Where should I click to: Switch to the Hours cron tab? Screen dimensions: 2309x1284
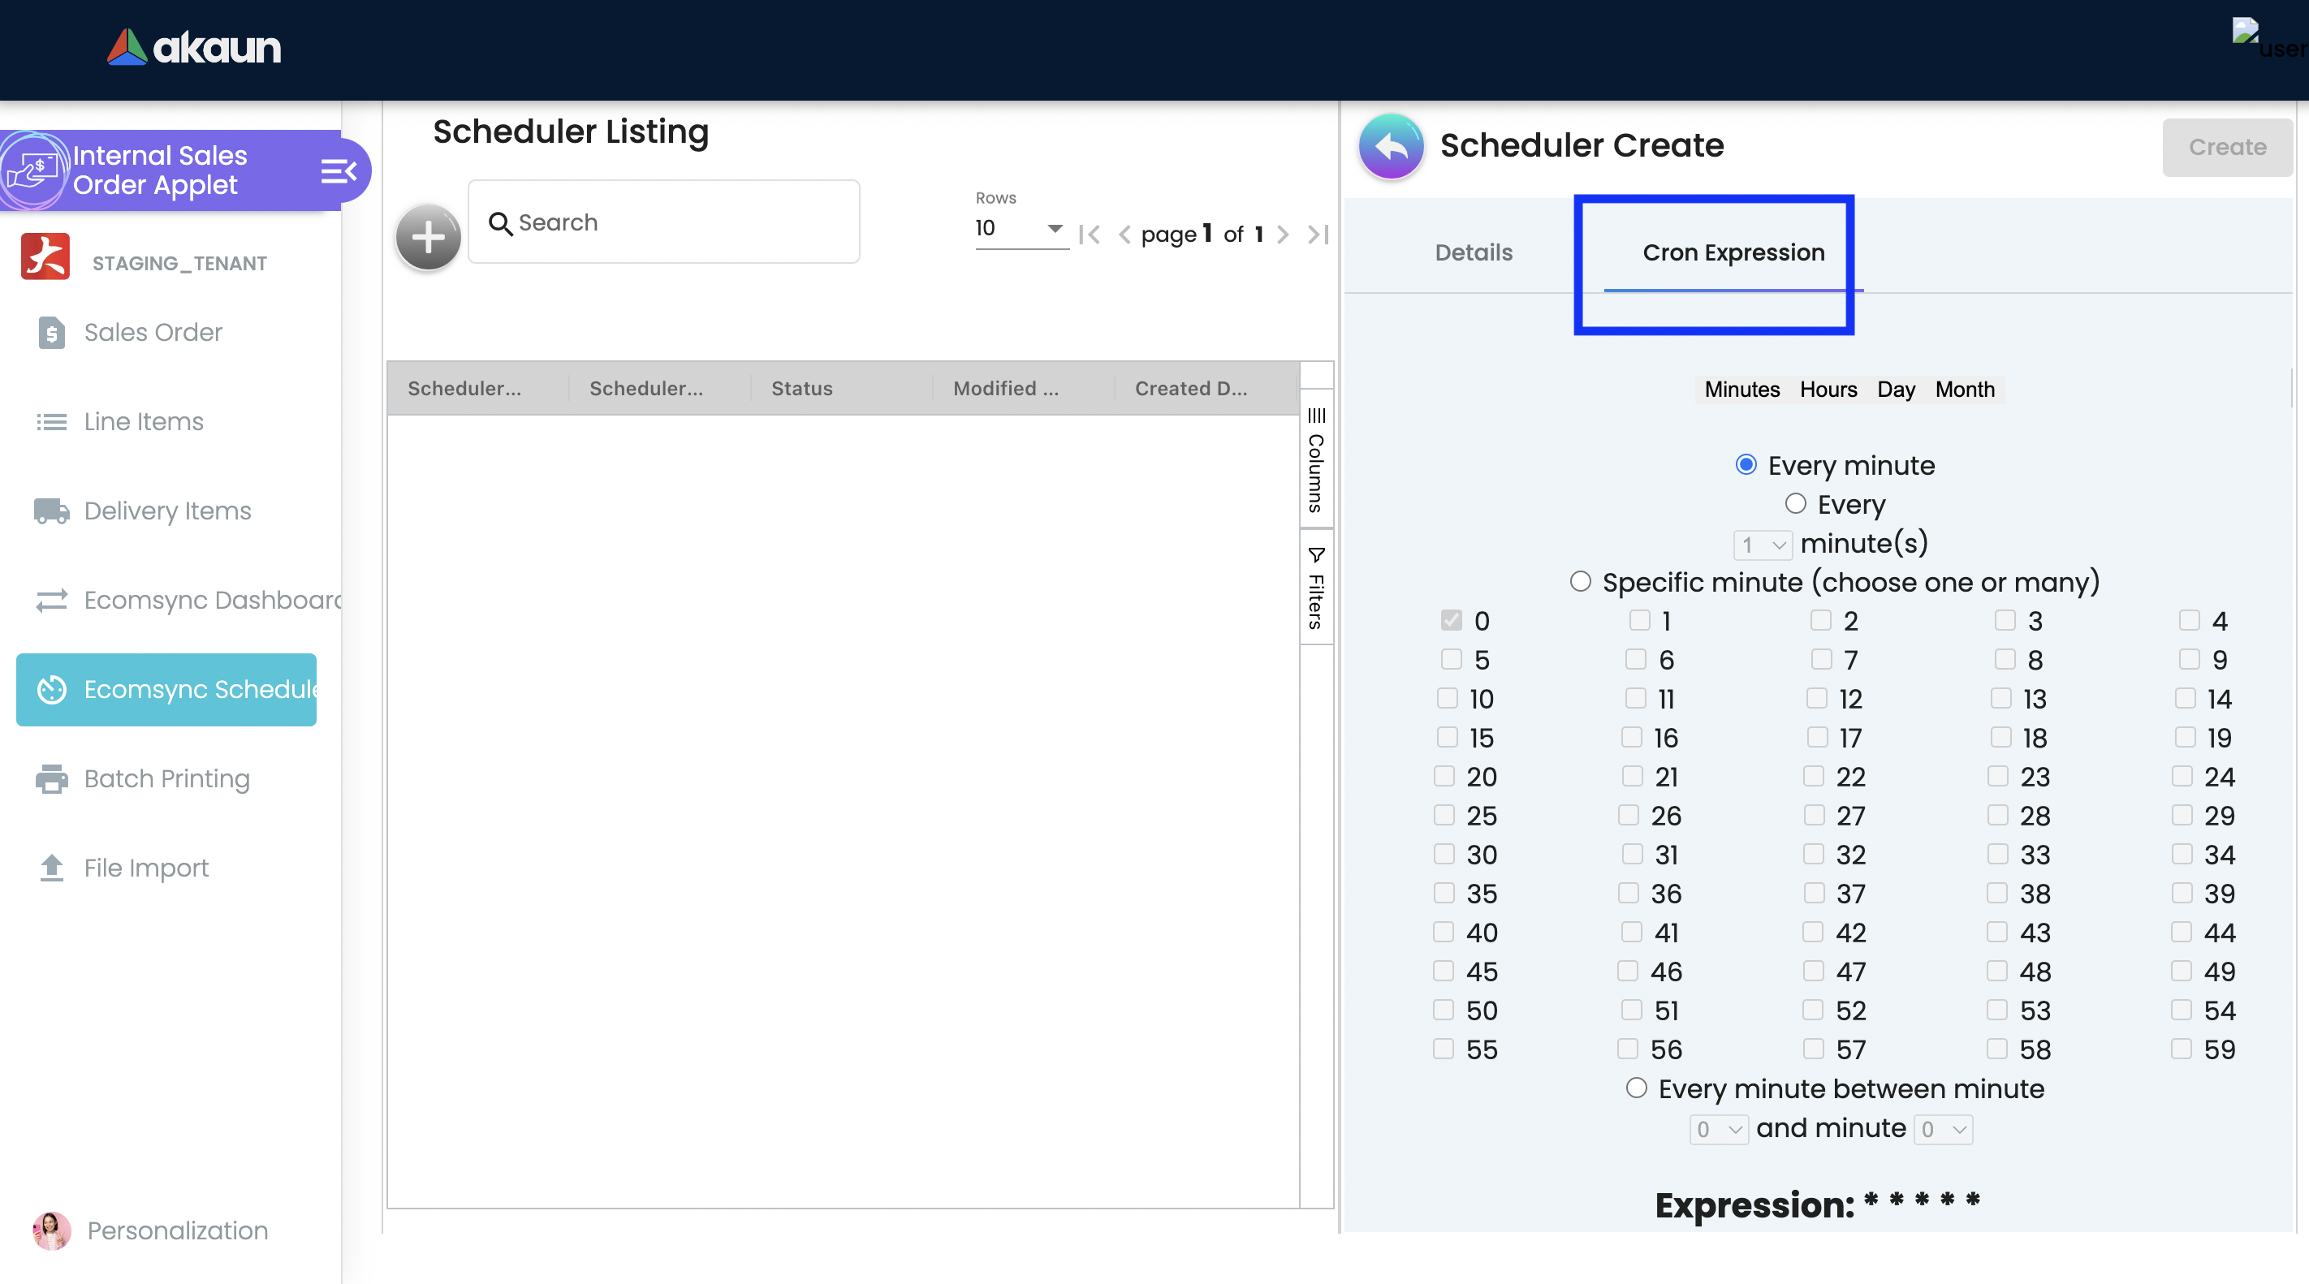coord(1828,390)
